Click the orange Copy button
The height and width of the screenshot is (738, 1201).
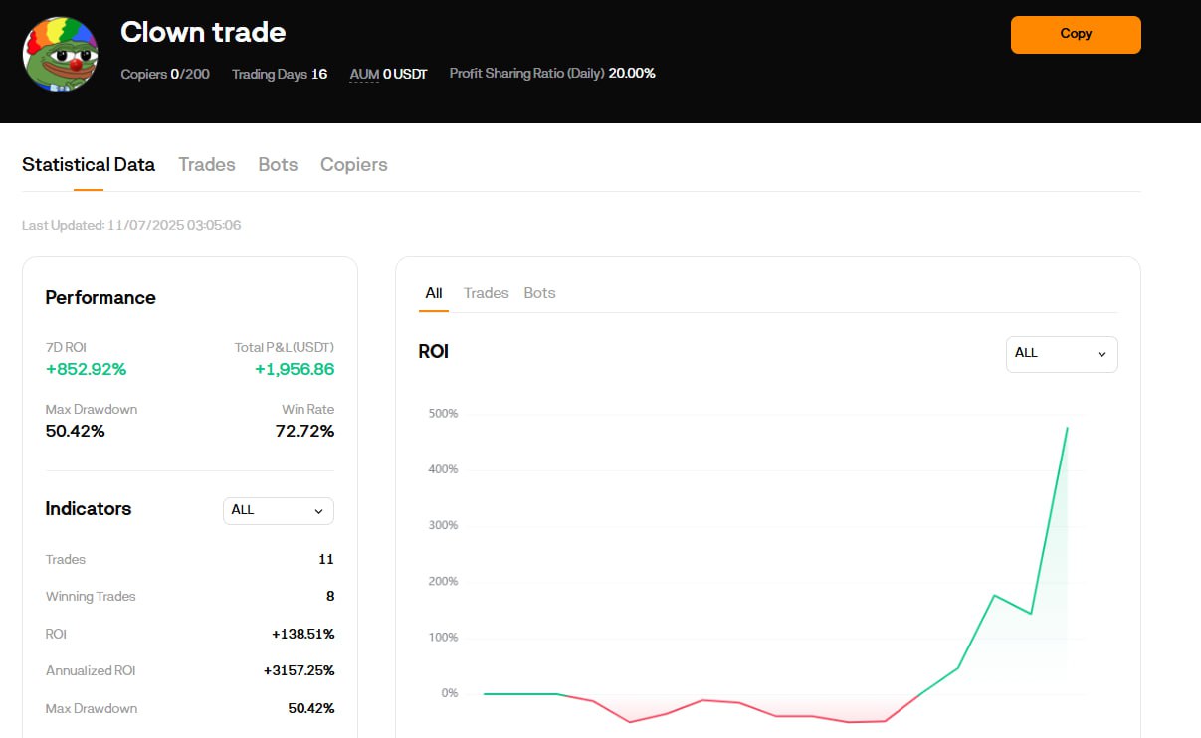pos(1076,34)
